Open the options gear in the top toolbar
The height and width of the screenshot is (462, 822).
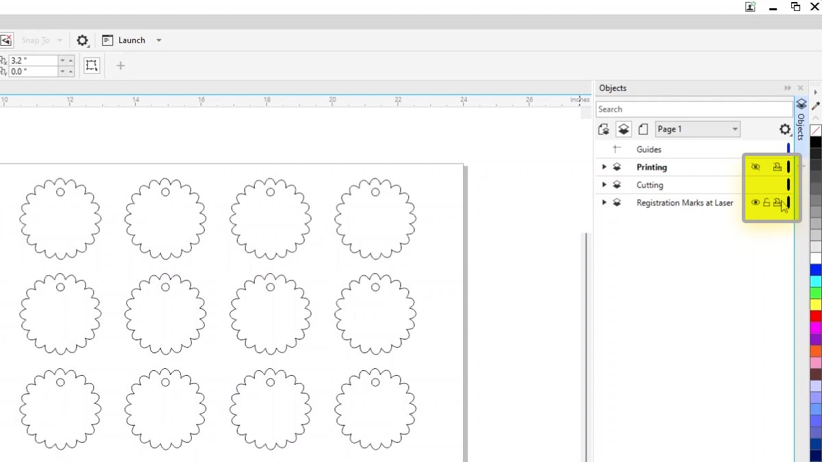pyautogui.click(x=82, y=40)
